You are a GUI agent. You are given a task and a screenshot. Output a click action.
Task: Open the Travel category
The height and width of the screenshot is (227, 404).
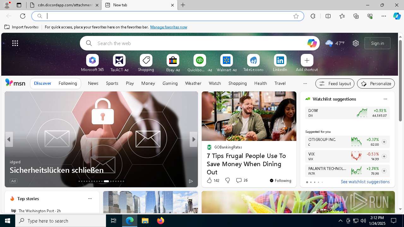click(x=280, y=83)
